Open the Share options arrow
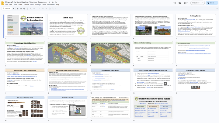This screenshot has width=219, height=123. (x=217, y=3)
